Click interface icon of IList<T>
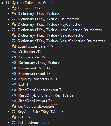Screen dimensions: 111x126 [14, 85]
